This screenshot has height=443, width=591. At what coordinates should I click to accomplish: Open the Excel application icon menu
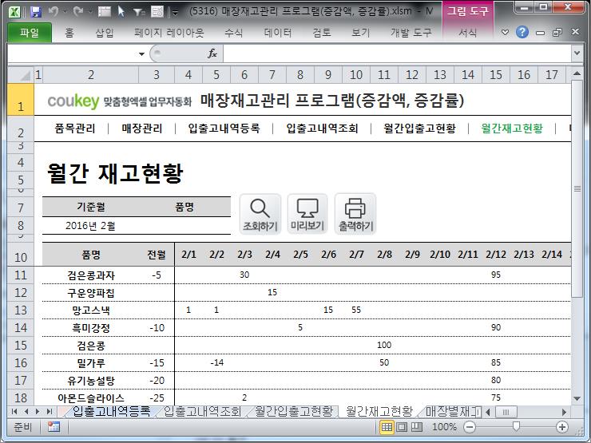click(x=14, y=12)
